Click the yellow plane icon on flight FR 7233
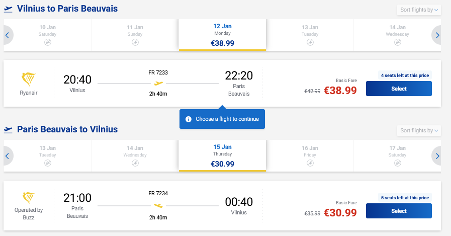 pos(158,83)
